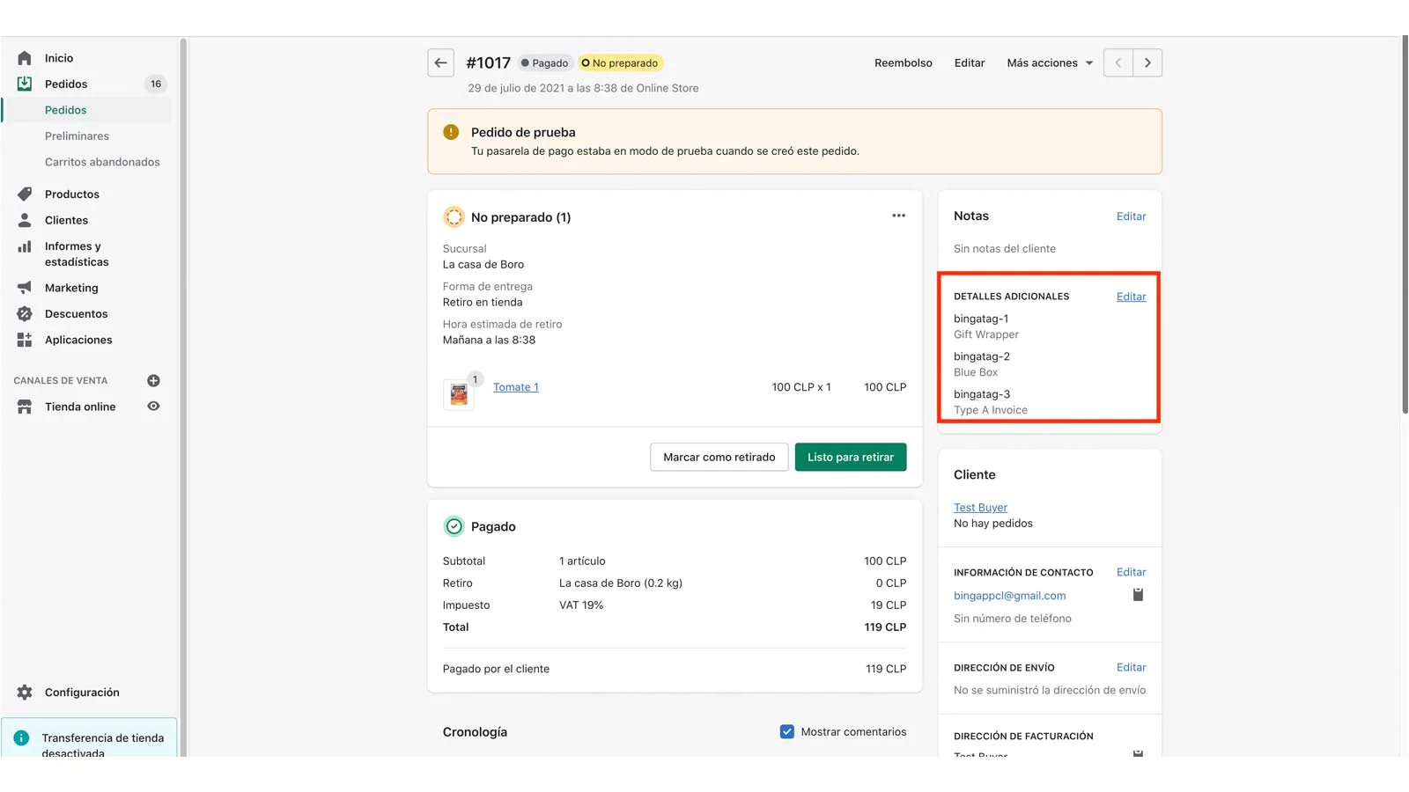
Task: Open Aplicaciones section label
Action: click(x=78, y=340)
